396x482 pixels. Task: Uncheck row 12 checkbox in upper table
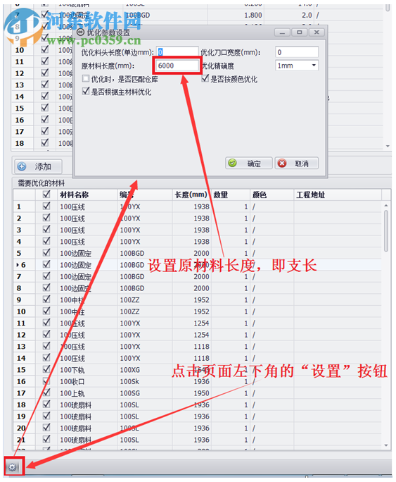[x=45, y=73]
